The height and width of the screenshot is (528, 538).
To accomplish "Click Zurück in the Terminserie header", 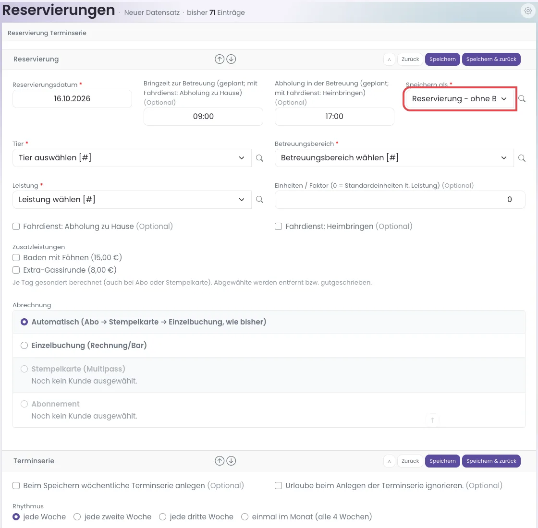I will click(410, 461).
